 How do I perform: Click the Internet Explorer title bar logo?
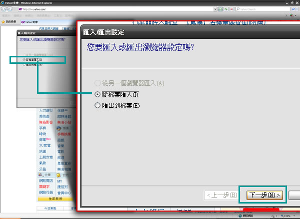click(2, 2)
